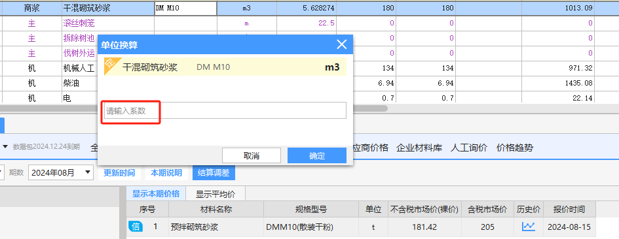Click the blue 信 badge in row 1
Image resolution: width=619 pixels, height=239 pixels.
point(136,227)
